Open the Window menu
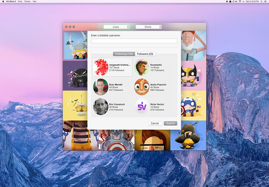This screenshot has height=187, width=269. (x=27, y=1)
